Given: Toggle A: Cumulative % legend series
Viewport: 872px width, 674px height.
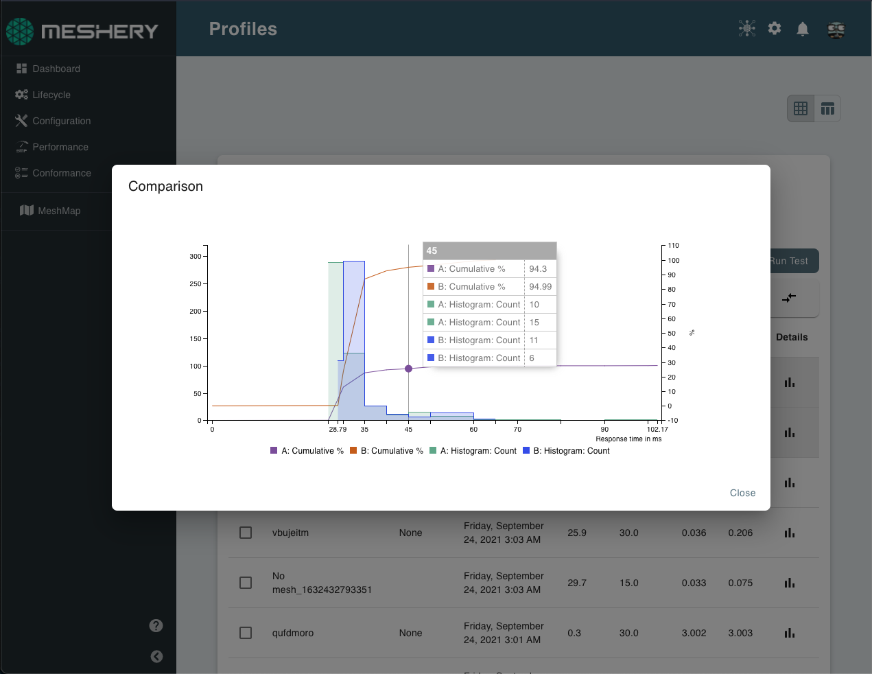Looking at the screenshot, I should [x=307, y=451].
